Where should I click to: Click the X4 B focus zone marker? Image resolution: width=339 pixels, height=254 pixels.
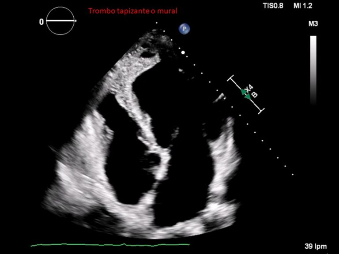246,94
